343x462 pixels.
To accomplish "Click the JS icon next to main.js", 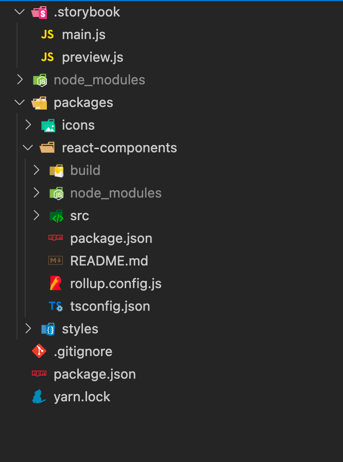I will point(47,34).
